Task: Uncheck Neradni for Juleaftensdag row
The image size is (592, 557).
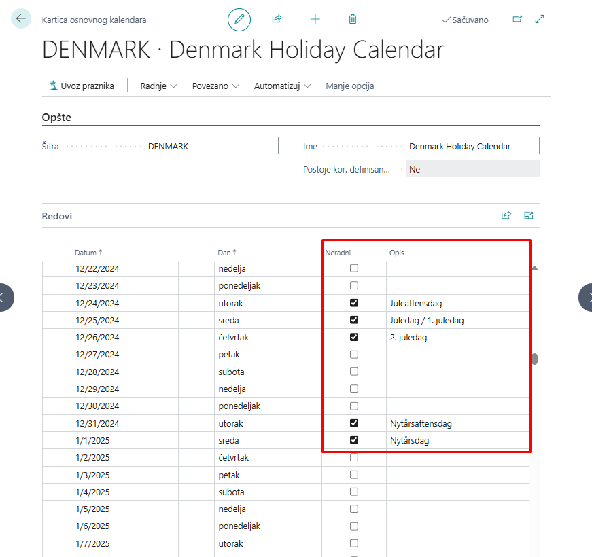Action: coord(353,303)
